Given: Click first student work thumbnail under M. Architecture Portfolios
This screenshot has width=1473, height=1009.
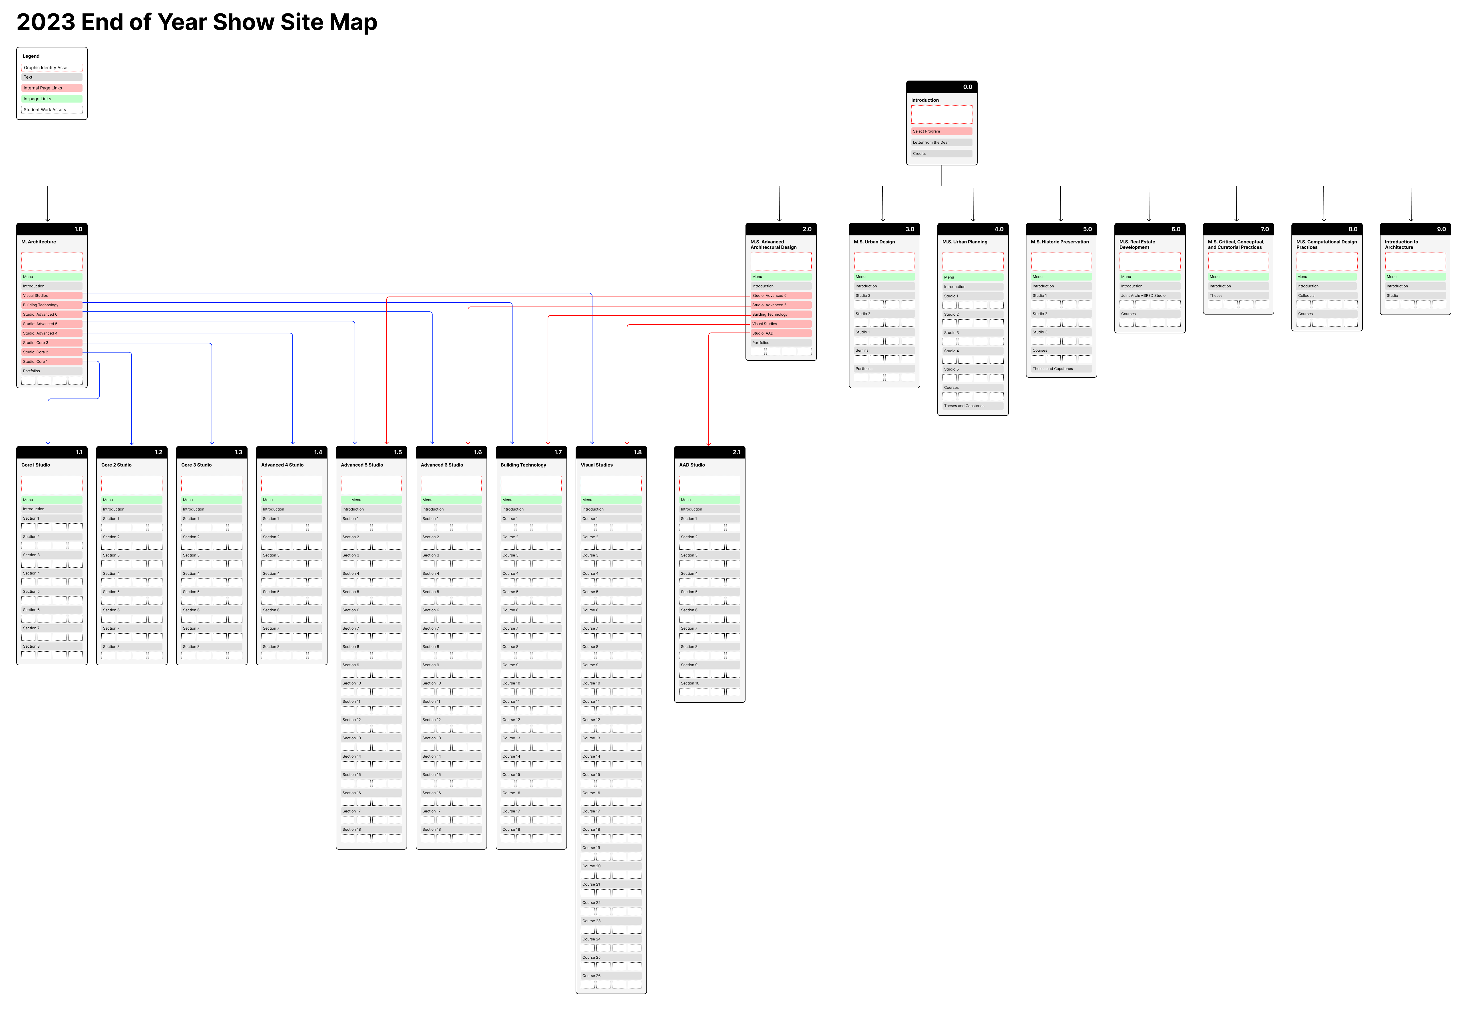Looking at the screenshot, I should (x=29, y=381).
